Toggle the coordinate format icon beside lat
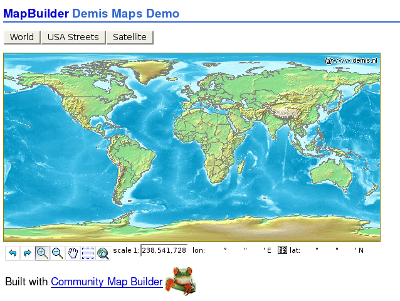This screenshot has width=400, height=301. 282,250
